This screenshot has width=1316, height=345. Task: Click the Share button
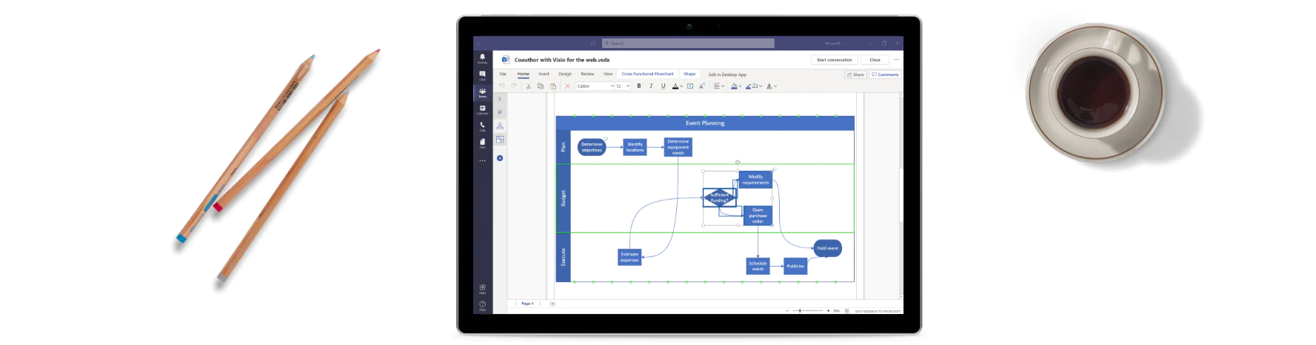point(855,75)
